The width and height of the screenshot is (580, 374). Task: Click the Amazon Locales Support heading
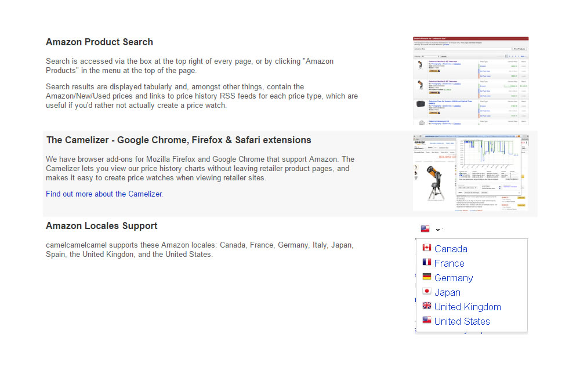tap(101, 226)
